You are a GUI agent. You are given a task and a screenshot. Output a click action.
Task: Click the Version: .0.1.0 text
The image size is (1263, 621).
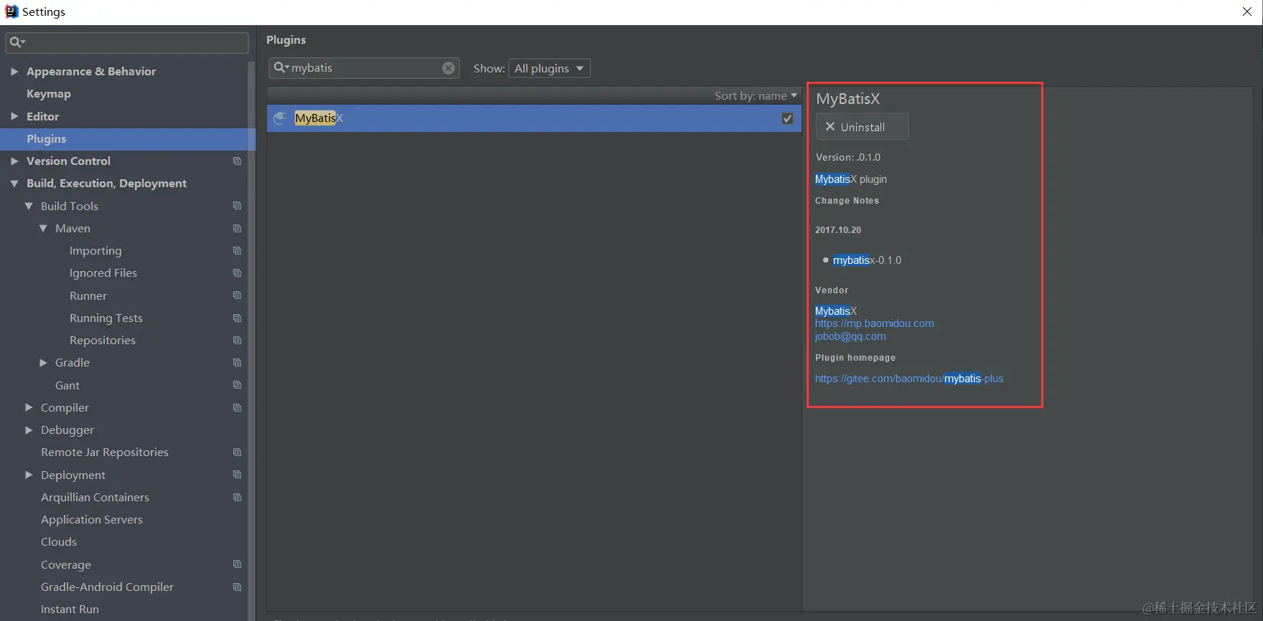pos(848,157)
